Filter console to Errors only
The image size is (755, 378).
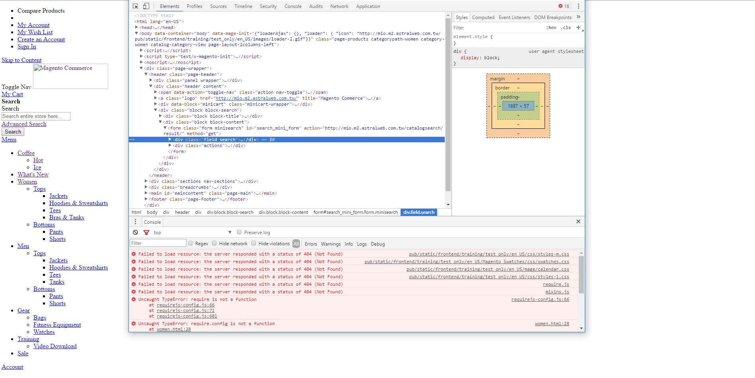tap(311, 244)
